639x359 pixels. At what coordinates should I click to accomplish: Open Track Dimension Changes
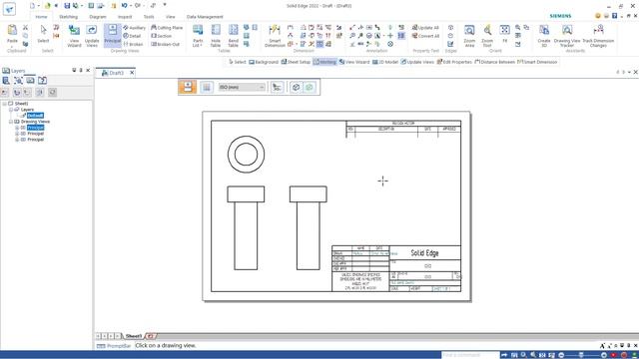click(598, 36)
